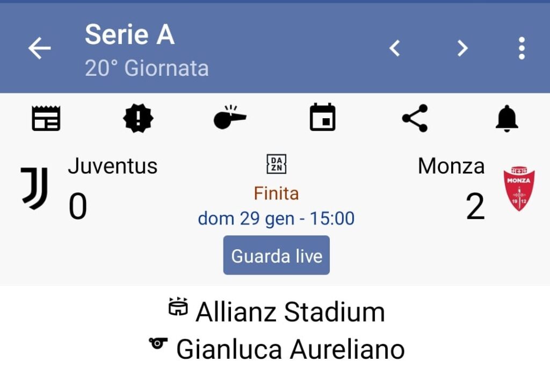Share this match
Image resolution: width=550 pixels, height=369 pixels.
tap(415, 118)
